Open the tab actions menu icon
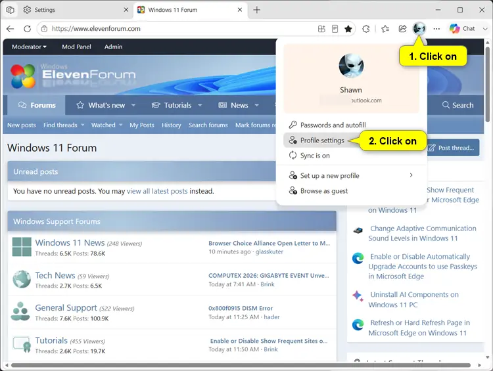 pyautogui.click(x=10, y=10)
